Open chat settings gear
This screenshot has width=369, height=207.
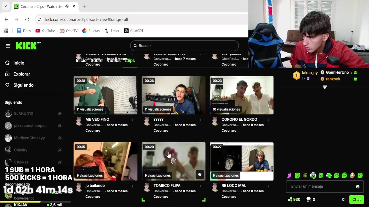(x=343, y=200)
